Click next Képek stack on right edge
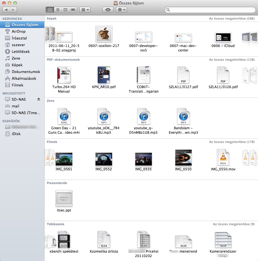Viewport: 258px width, 261px height. [x=250, y=37]
